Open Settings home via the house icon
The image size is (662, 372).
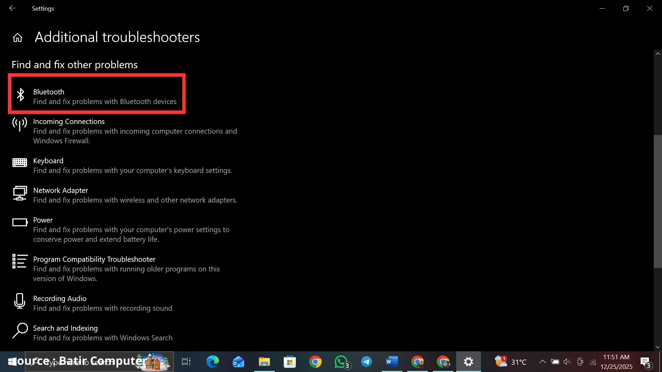18,38
